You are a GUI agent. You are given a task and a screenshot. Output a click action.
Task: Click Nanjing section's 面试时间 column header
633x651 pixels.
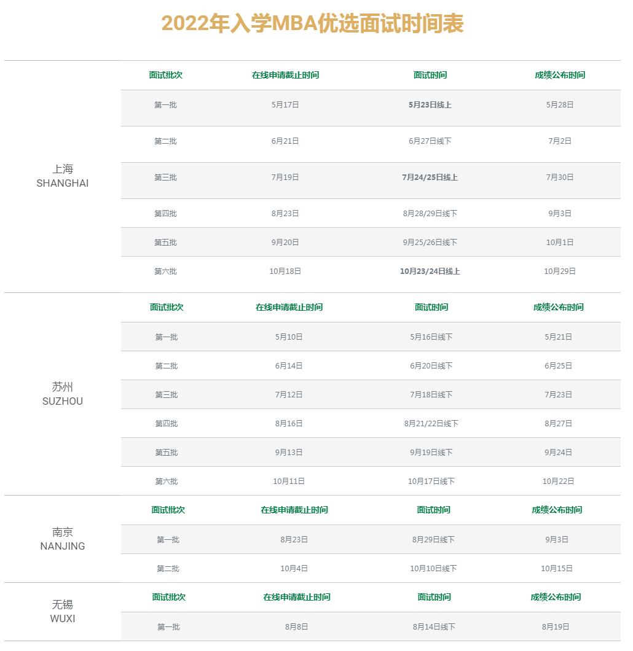pyautogui.click(x=433, y=510)
